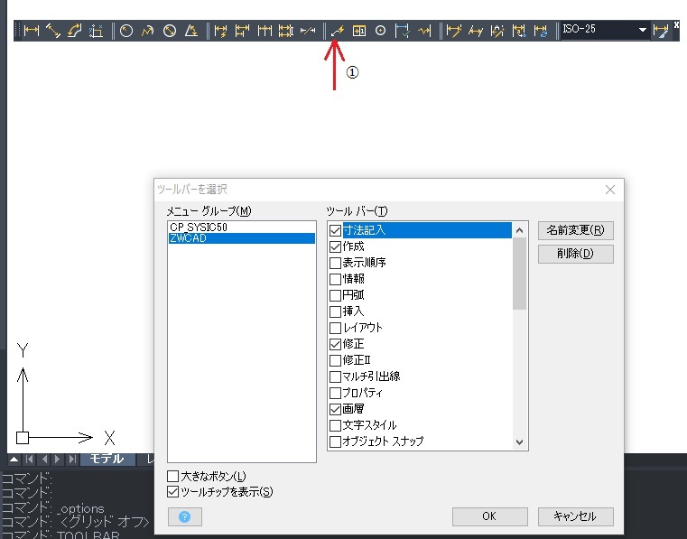The image size is (687, 539).
Task: Select the Jogged radius dimension tool
Action: (148, 31)
